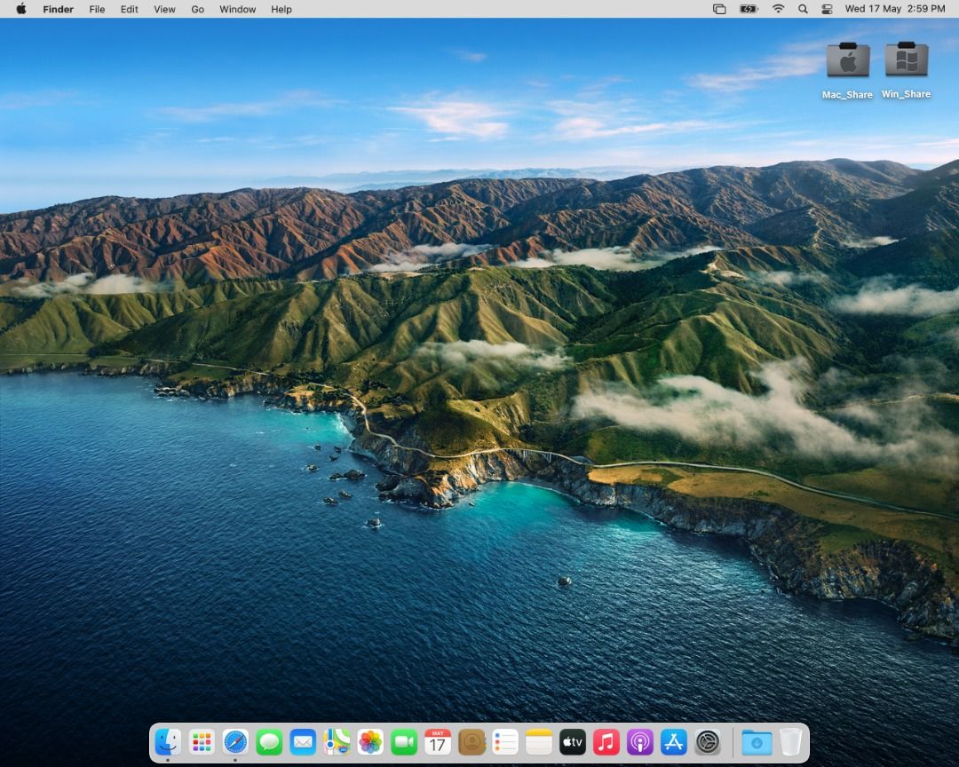The image size is (959, 767).
Task: Open the Photos app
Action: click(x=370, y=742)
